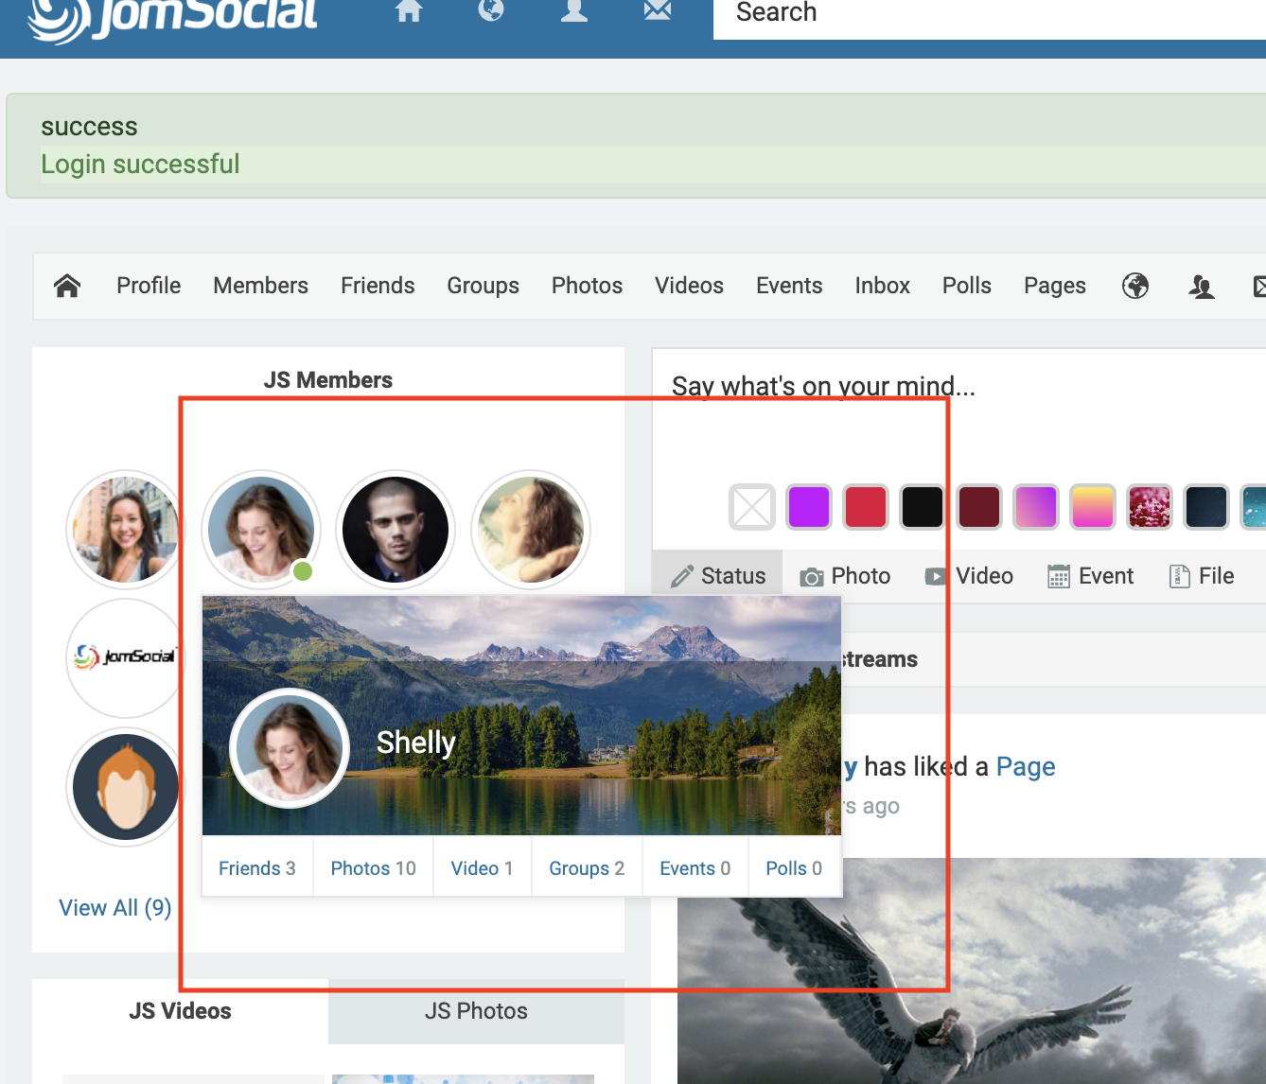Click the View All (9) members link
The image size is (1266, 1084).
coord(115,908)
